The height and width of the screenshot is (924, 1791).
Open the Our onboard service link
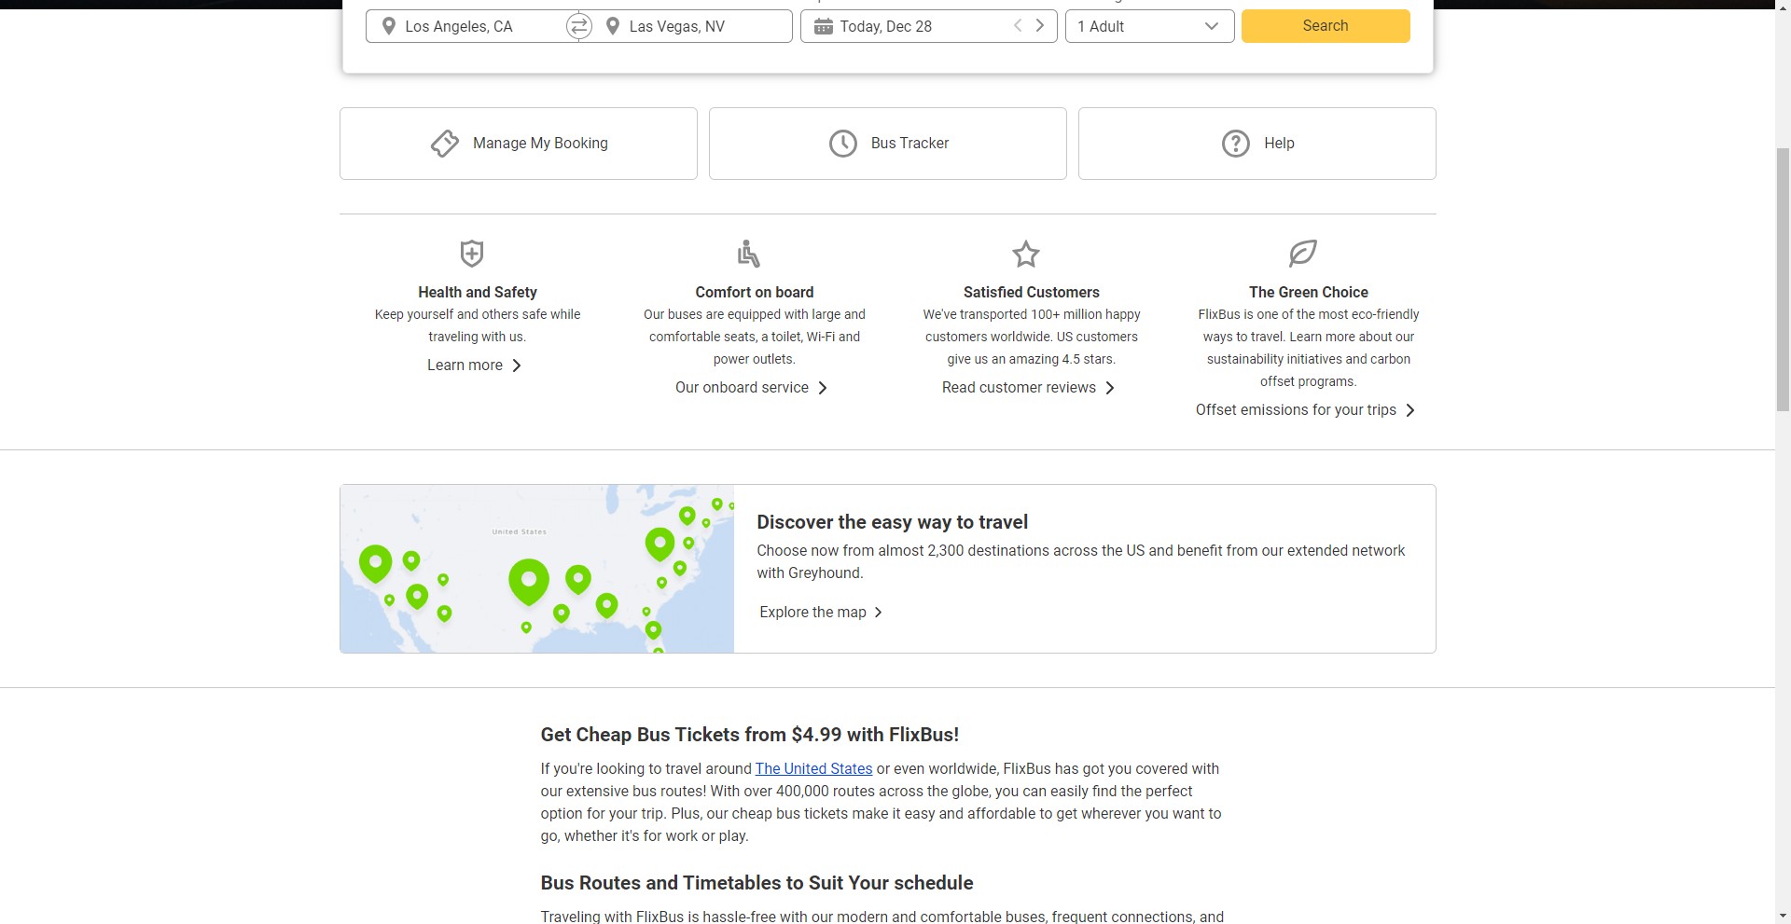[x=751, y=388]
